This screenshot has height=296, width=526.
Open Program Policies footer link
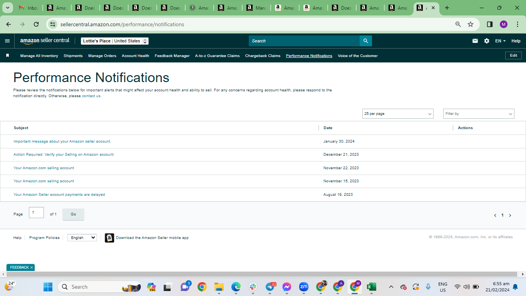click(x=44, y=238)
